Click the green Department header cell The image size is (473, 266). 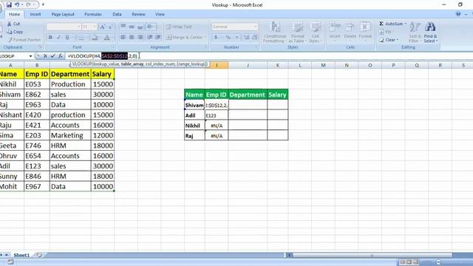[x=248, y=95]
